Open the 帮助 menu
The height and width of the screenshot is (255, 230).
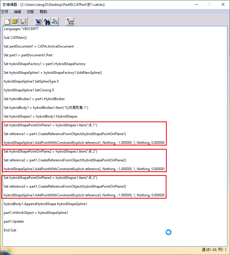click(x=43, y=12)
